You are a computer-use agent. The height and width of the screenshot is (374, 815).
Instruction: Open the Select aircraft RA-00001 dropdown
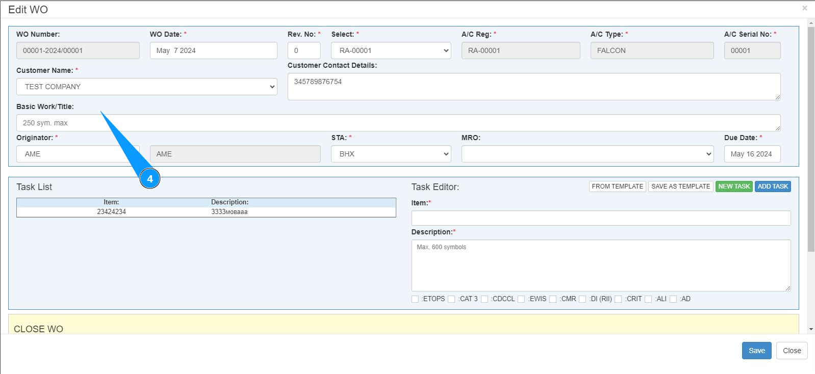coord(391,50)
